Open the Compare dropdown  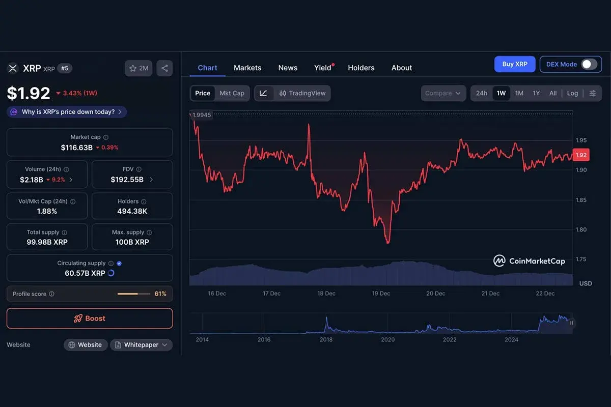coord(443,93)
